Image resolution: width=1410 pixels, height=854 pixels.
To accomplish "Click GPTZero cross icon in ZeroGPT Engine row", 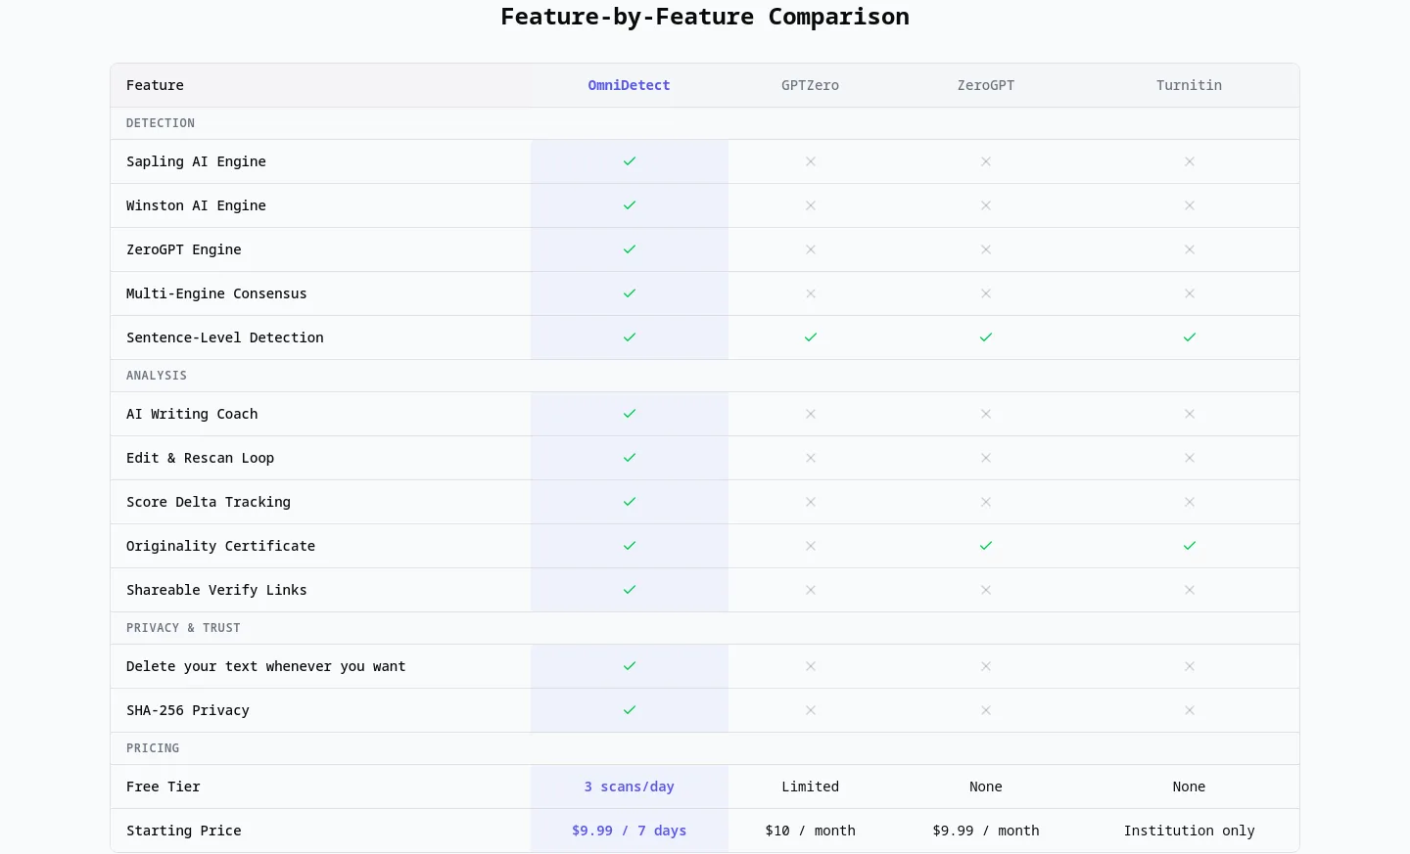I will point(811,249).
